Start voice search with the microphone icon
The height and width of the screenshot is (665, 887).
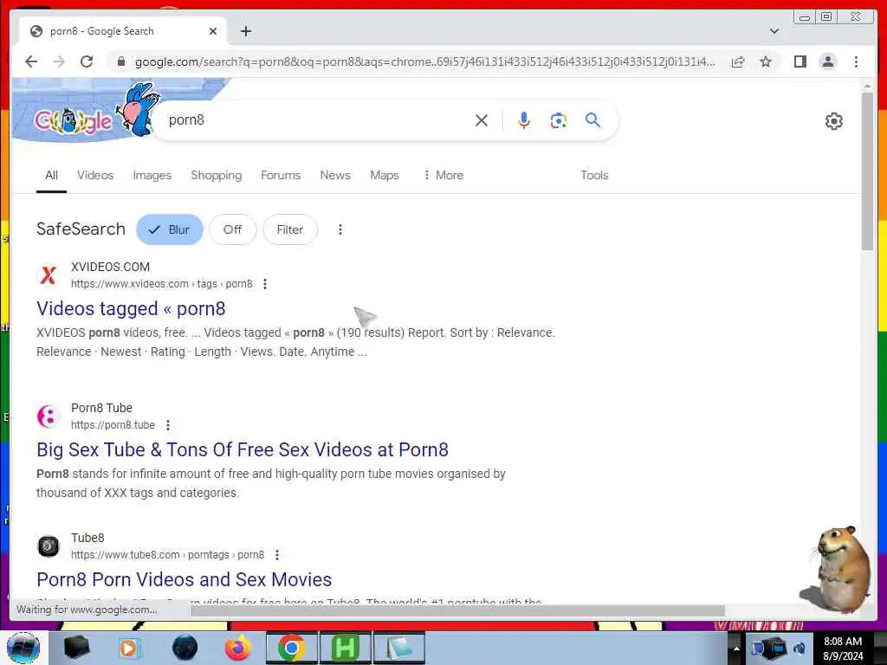[x=524, y=119]
